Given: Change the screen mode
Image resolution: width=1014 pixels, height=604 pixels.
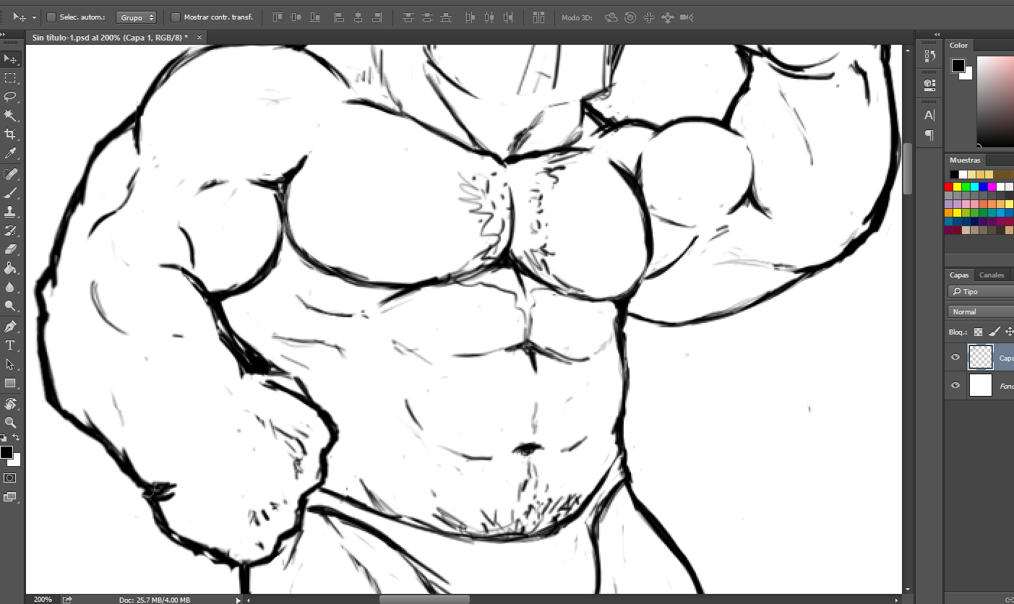Looking at the screenshot, I should coord(10,497).
